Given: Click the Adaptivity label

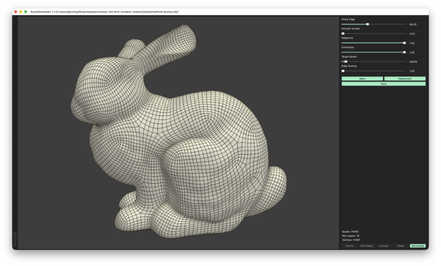Looking at the screenshot, I should 347,38.
